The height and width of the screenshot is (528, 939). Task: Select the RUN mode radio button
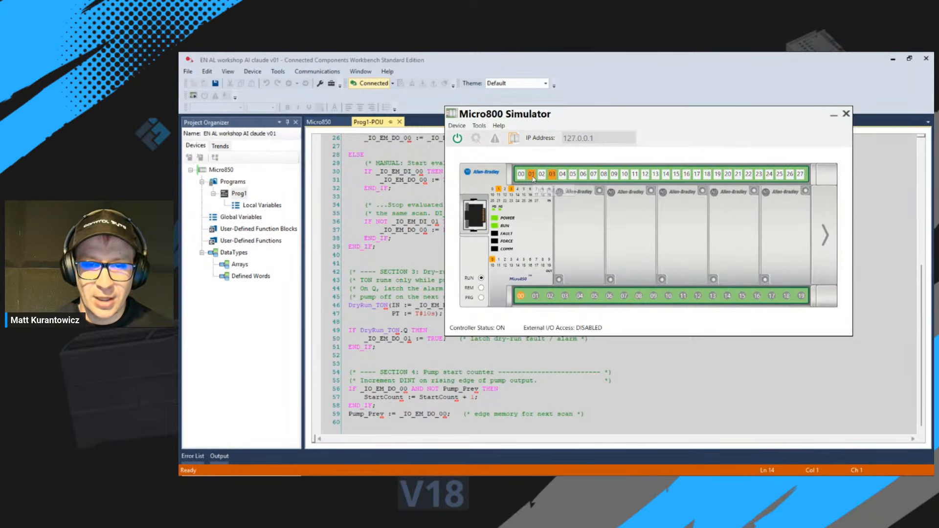coord(481,278)
